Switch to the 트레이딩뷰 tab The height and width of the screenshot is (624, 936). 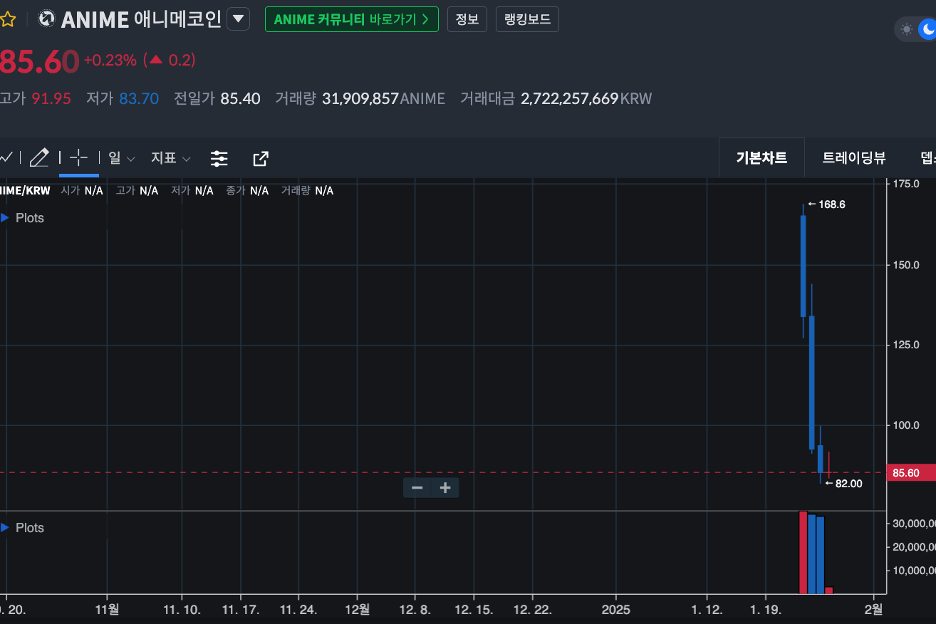853,157
